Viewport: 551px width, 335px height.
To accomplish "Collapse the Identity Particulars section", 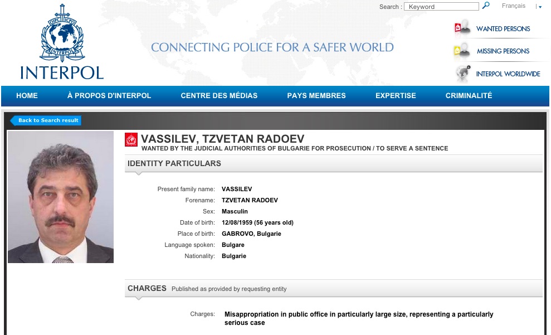I will click(334, 163).
